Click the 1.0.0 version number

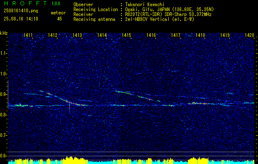[56, 3]
